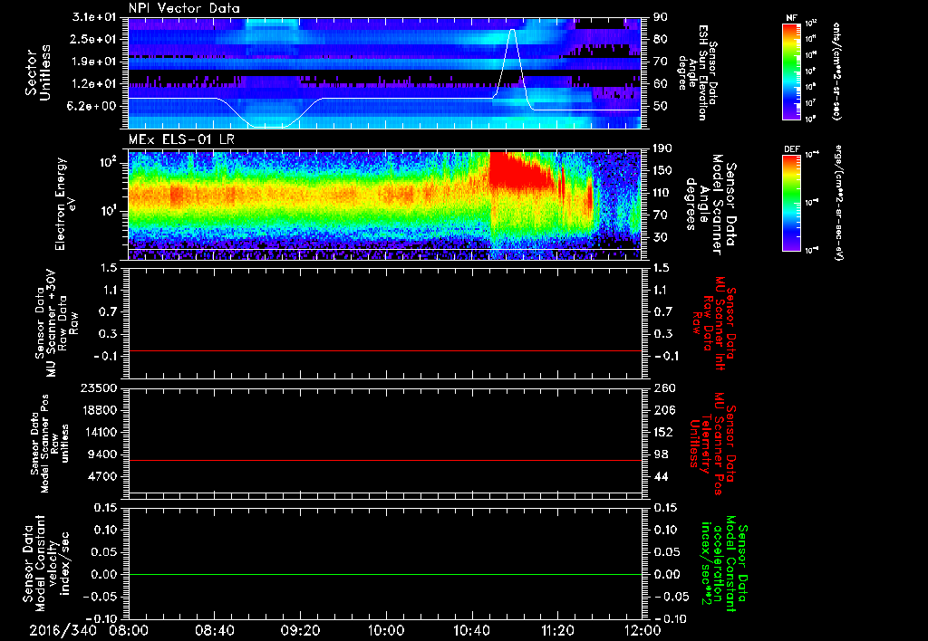Select the 10:40 time axis label

click(x=470, y=628)
